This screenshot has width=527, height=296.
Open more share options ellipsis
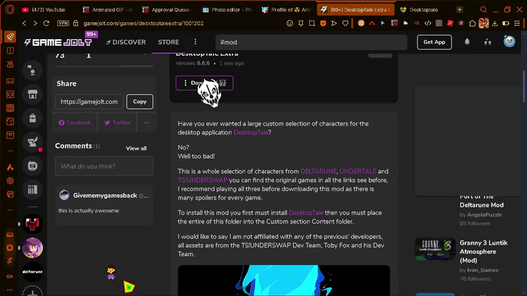point(146,123)
